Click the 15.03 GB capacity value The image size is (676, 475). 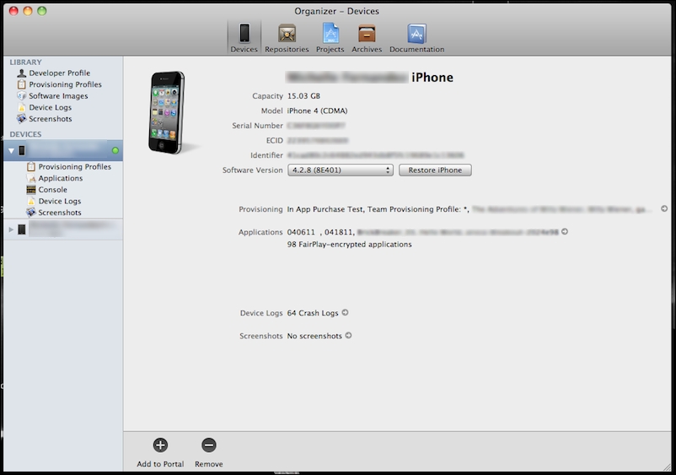tap(303, 96)
